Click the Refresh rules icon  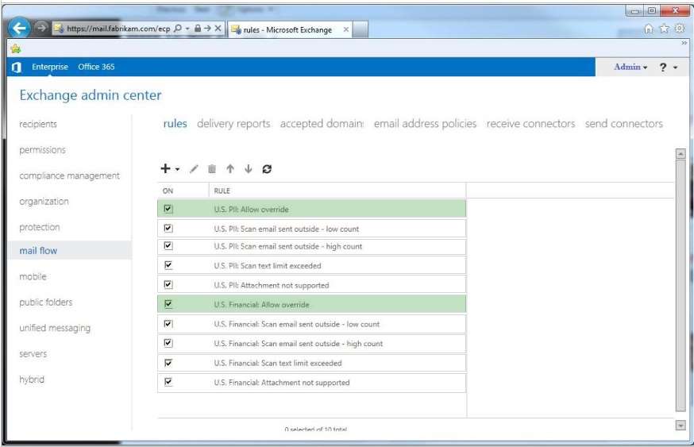point(267,168)
